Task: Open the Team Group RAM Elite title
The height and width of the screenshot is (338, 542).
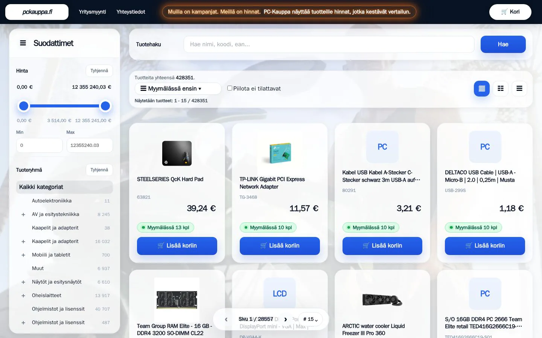Action: click(175, 329)
